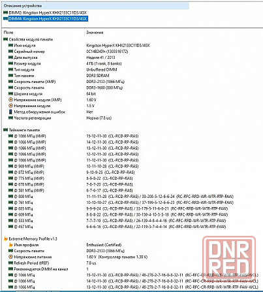Click chip icon next to Ширина модуля

tap(10, 93)
